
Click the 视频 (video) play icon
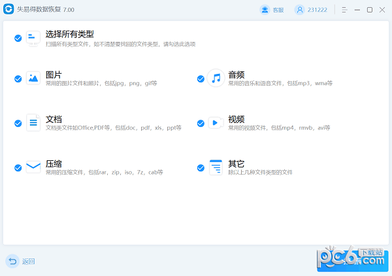[216, 123]
